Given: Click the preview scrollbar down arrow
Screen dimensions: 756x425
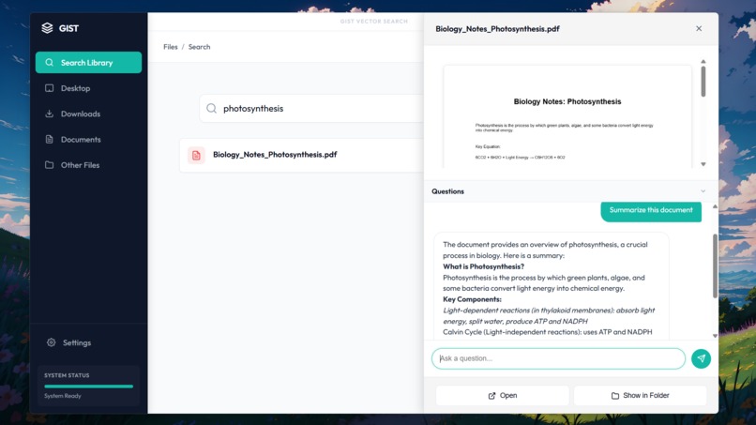Looking at the screenshot, I should [x=703, y=164].
